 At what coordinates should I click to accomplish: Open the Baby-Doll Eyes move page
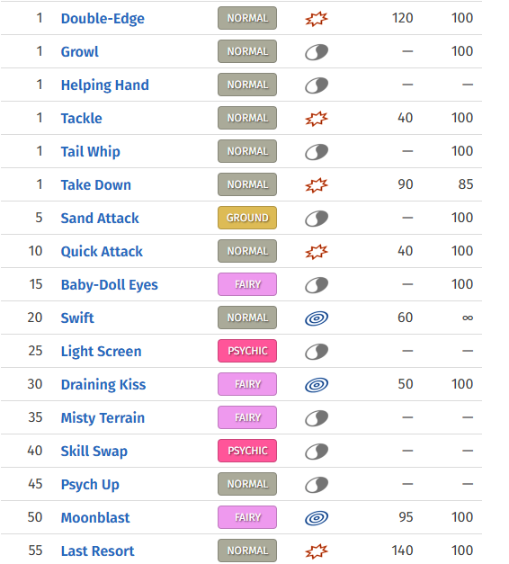tap(110, 285)
